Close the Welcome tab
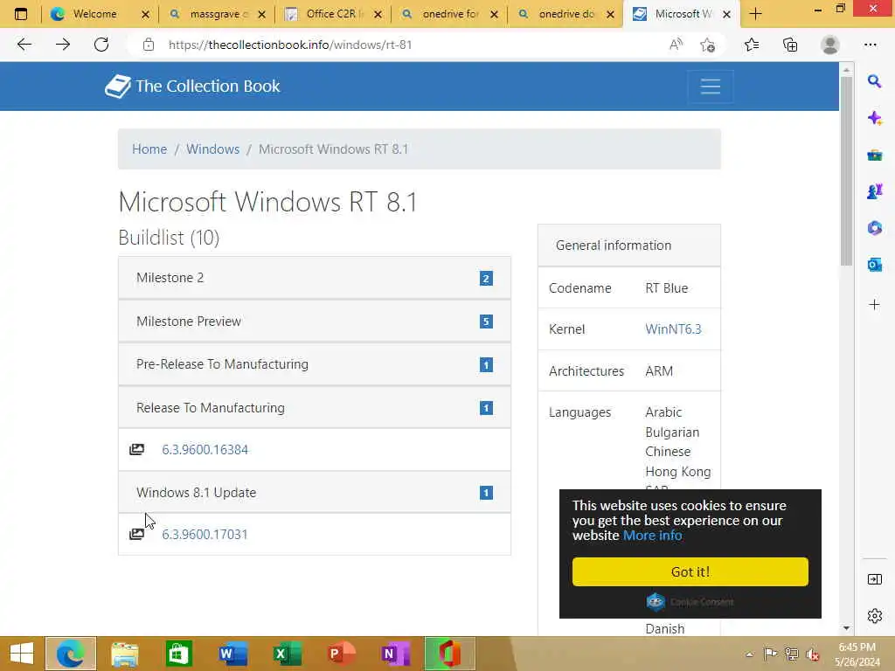 (146, 14)
